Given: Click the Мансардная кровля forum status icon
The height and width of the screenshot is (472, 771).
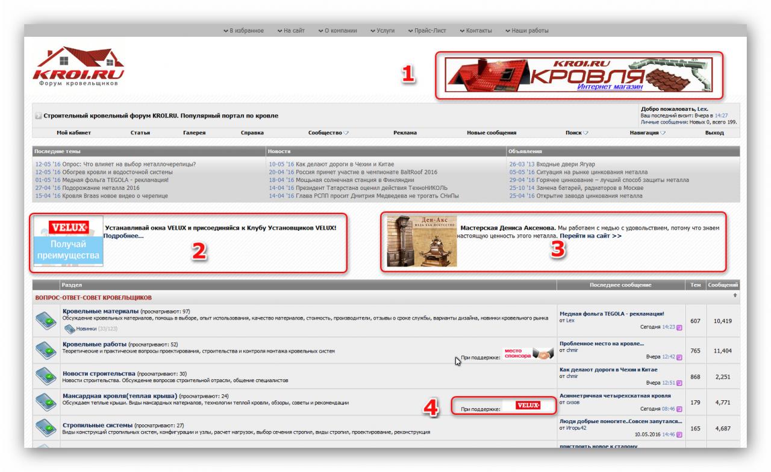Looking at the screenshot, I should click(47, 402).
